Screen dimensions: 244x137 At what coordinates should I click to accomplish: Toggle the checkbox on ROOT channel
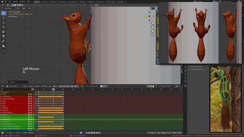31,94
